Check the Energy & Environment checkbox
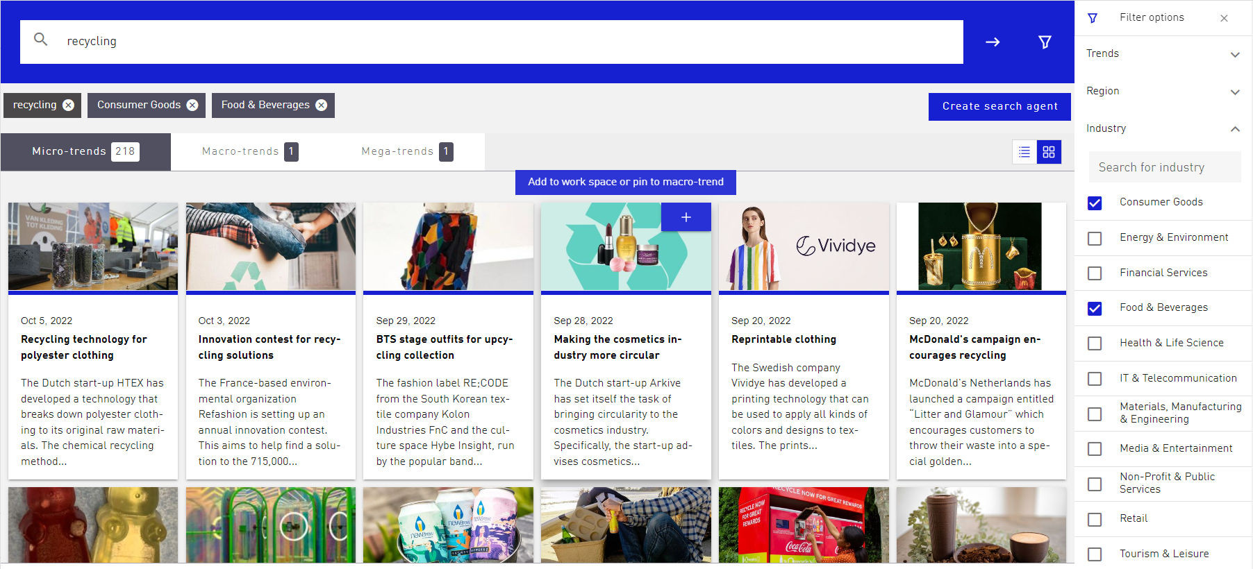 [x=1095, y=238]
